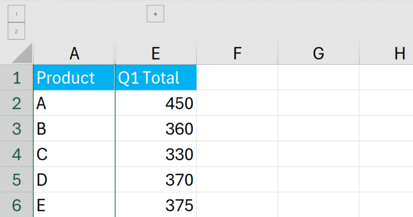Click outline level 2 button

(16, 31)
